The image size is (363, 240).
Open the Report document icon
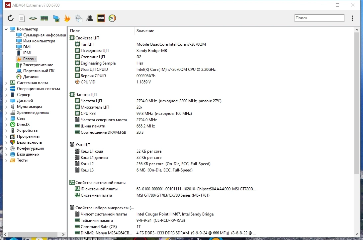pyautogui.click(x=22, y=18)
